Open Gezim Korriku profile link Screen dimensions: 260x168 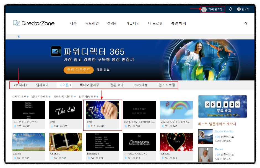(224, 132)
